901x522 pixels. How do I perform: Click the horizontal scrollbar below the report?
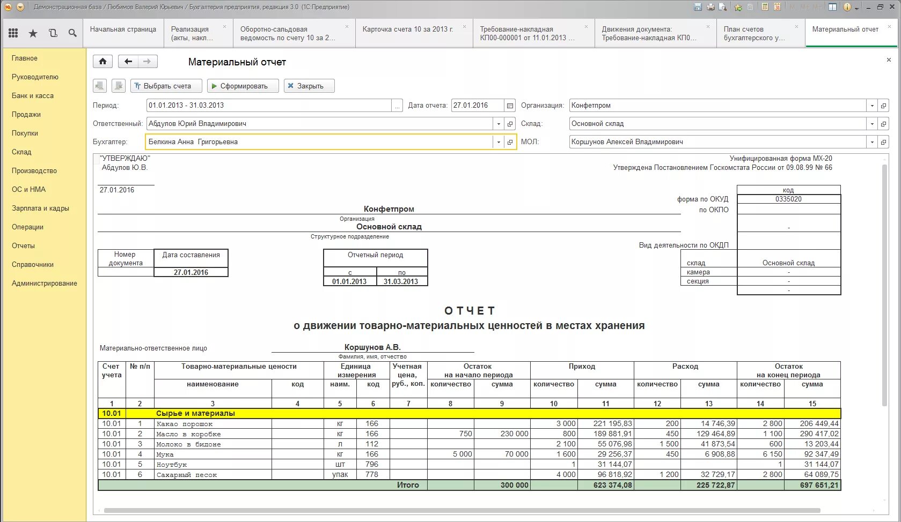coord(462,511)
